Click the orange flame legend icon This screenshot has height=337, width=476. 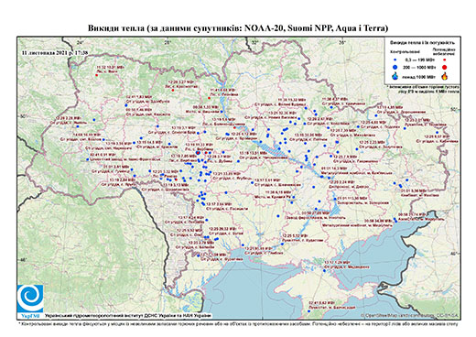coord(444,76)
